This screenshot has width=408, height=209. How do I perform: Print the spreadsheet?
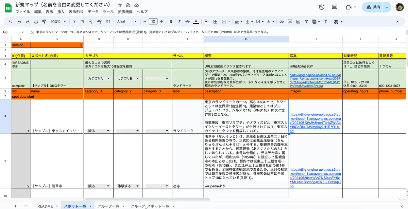click(36, 21)
